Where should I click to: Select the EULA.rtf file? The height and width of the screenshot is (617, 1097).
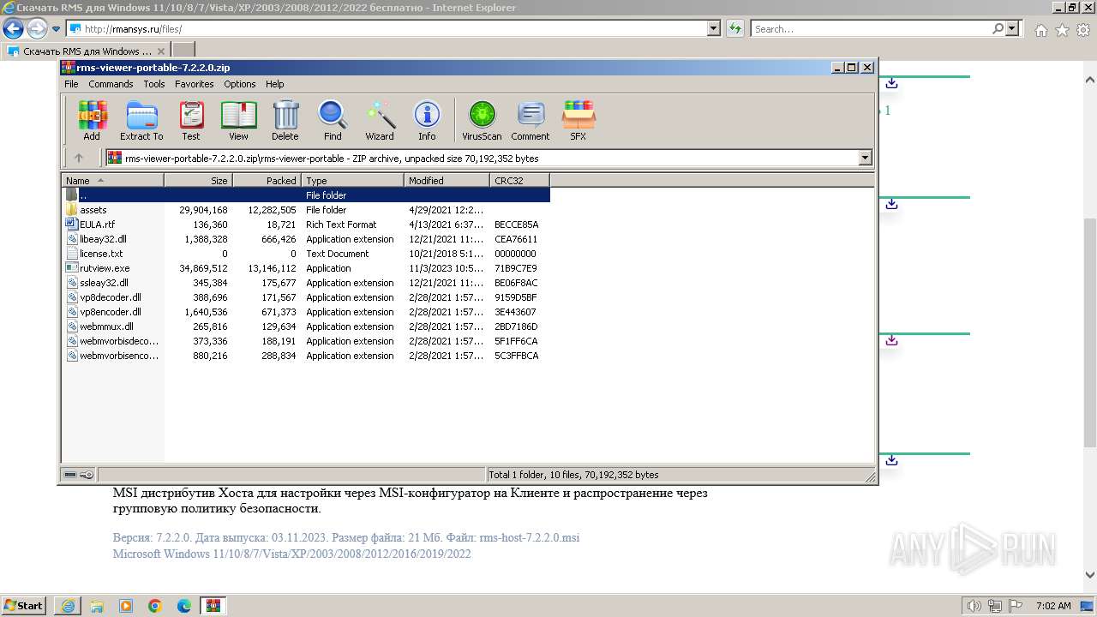306,225
